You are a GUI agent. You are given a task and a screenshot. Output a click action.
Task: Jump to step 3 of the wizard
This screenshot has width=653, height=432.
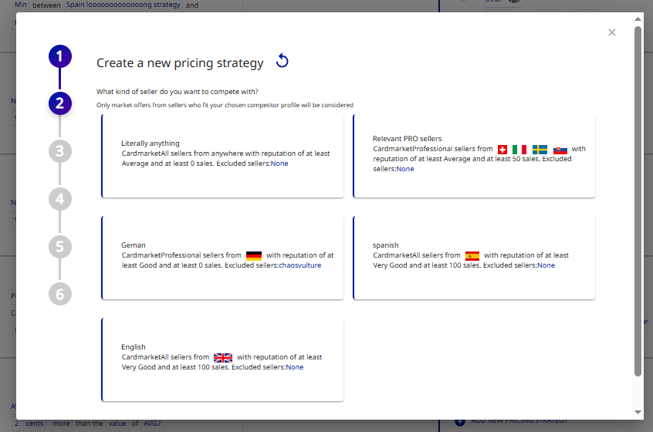point(60,151)
